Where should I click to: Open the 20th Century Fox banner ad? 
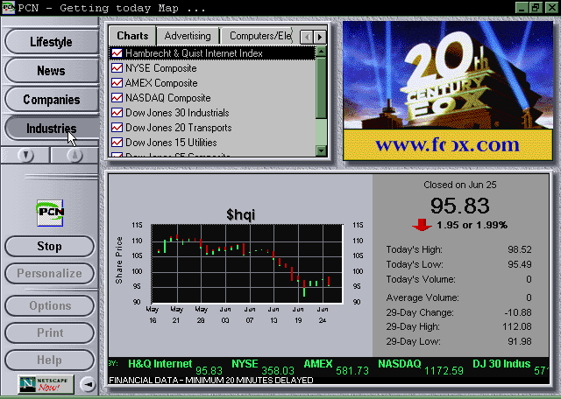click(449, 90)
